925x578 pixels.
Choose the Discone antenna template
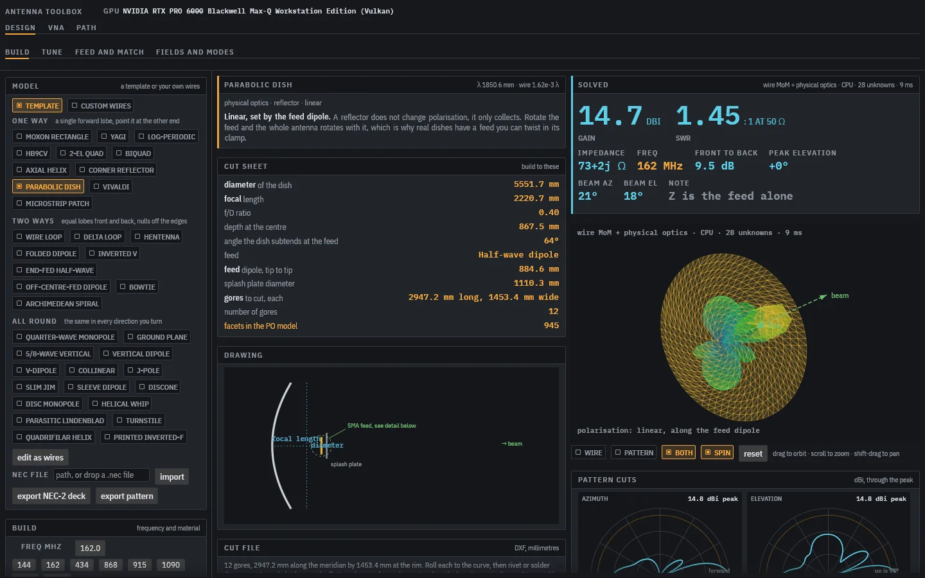point(158,387)
